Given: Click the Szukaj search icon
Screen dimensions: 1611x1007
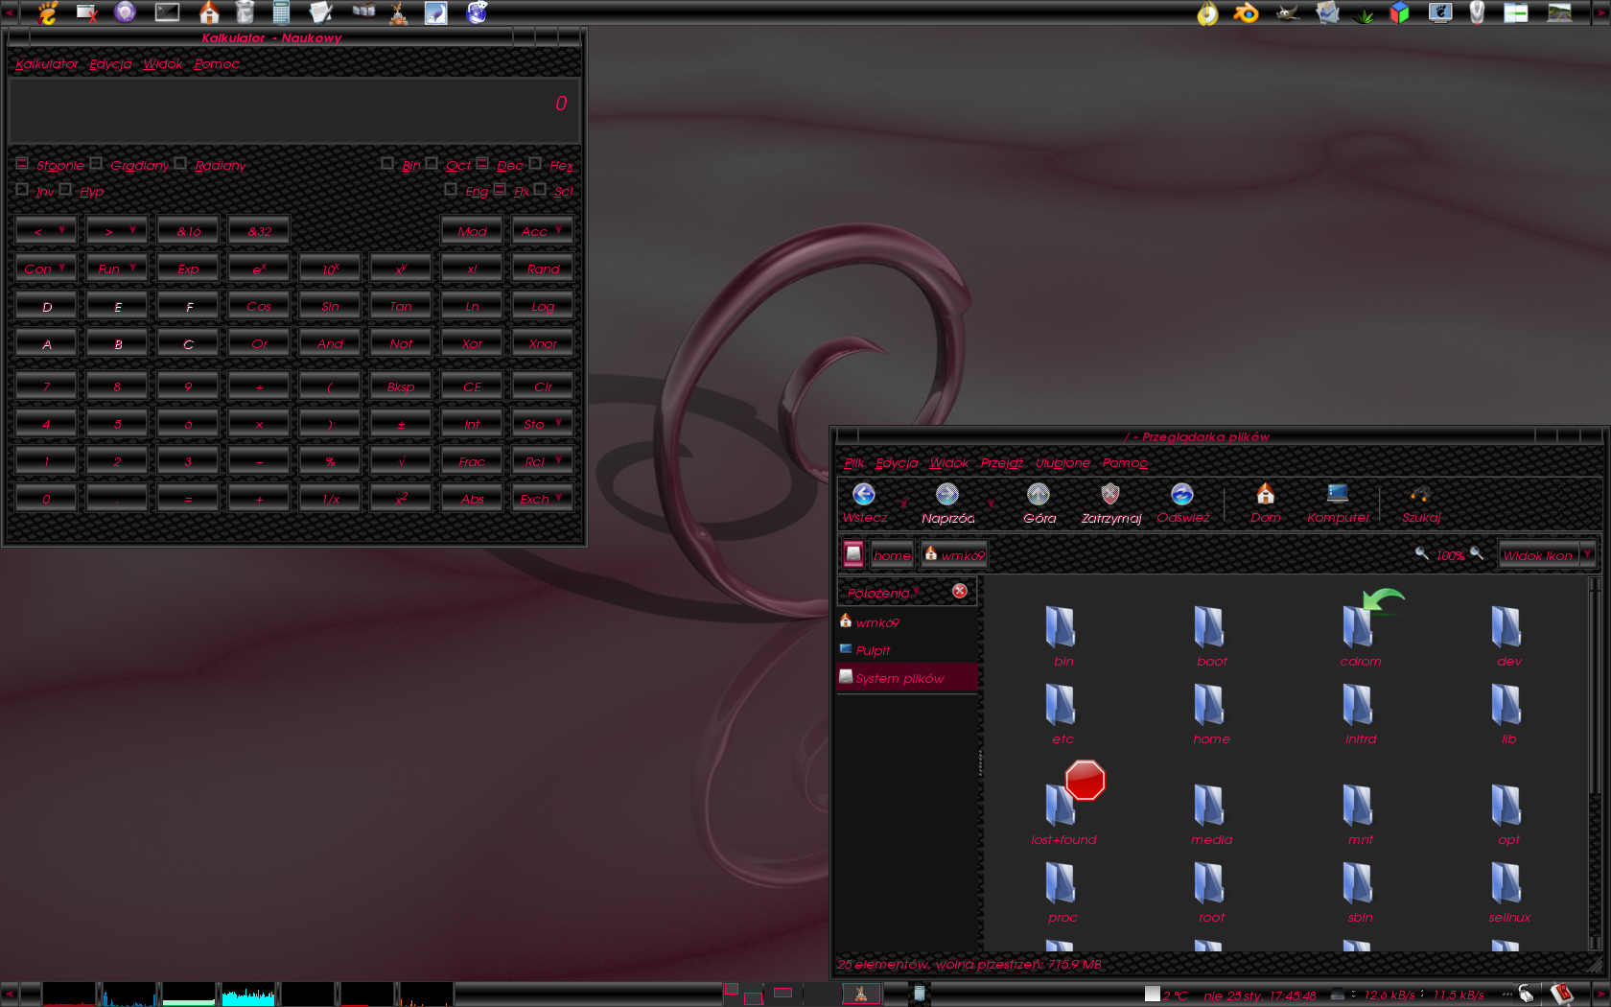Looking at the screenshot, I should tap(1420, 494).
